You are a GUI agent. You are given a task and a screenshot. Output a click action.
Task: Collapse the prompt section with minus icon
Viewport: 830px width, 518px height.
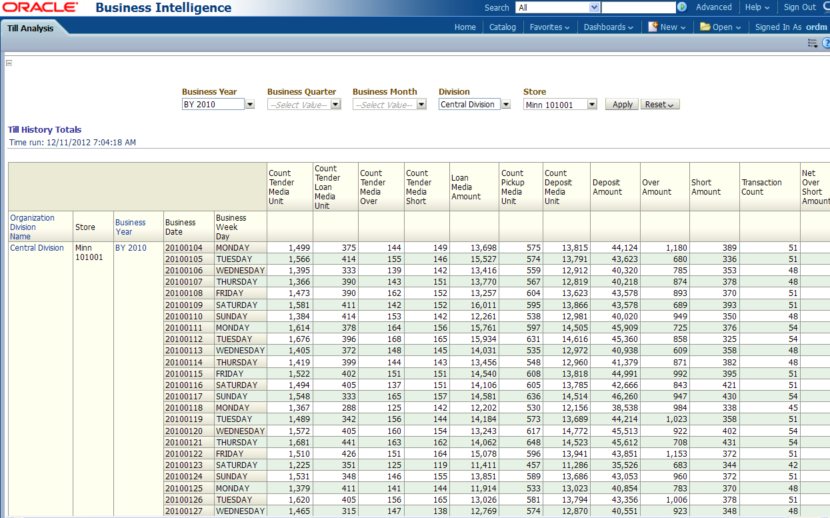[9, 63]
